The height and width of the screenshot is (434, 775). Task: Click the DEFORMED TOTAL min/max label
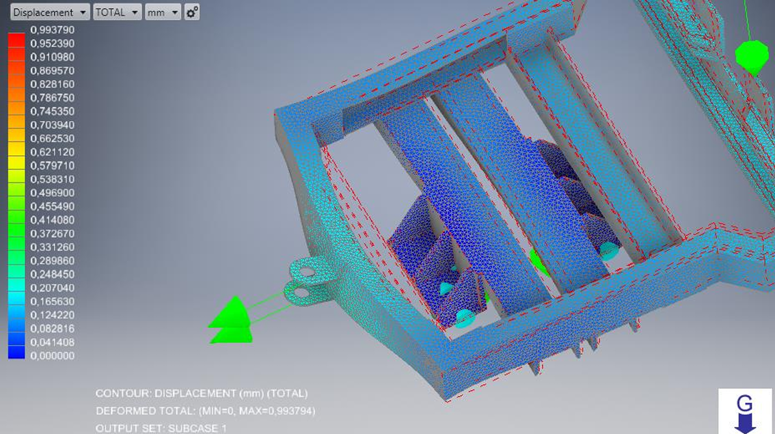[206, 411]
